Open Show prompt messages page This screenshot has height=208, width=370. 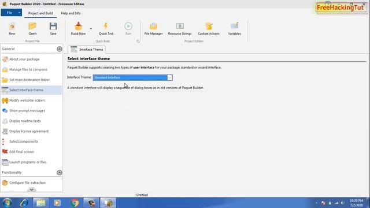31,110
